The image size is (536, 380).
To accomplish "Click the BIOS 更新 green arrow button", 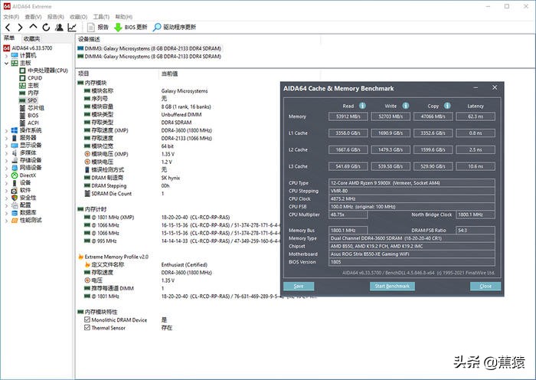I will click(x=131, y=28).
